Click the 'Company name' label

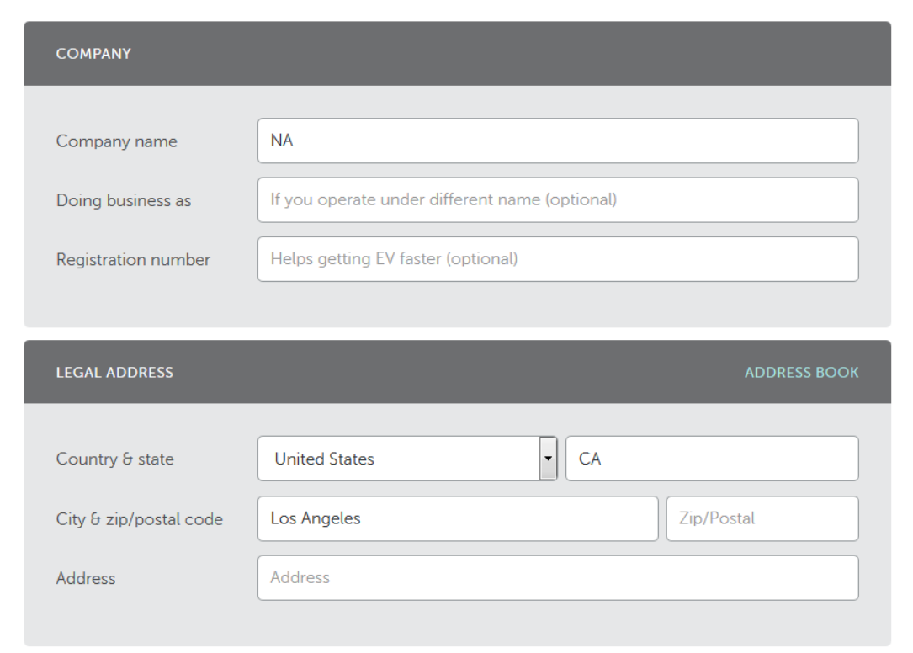(116, 141)
